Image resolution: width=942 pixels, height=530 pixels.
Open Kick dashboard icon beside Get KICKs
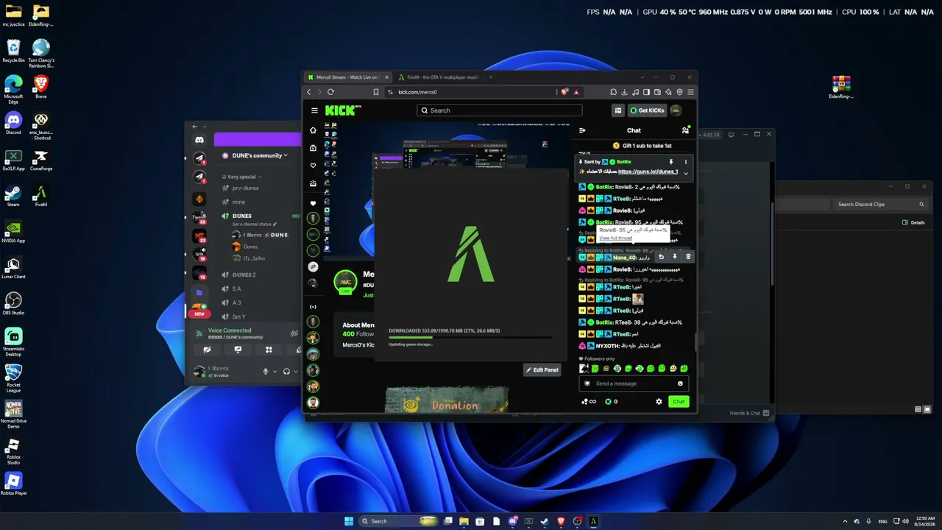618,110
